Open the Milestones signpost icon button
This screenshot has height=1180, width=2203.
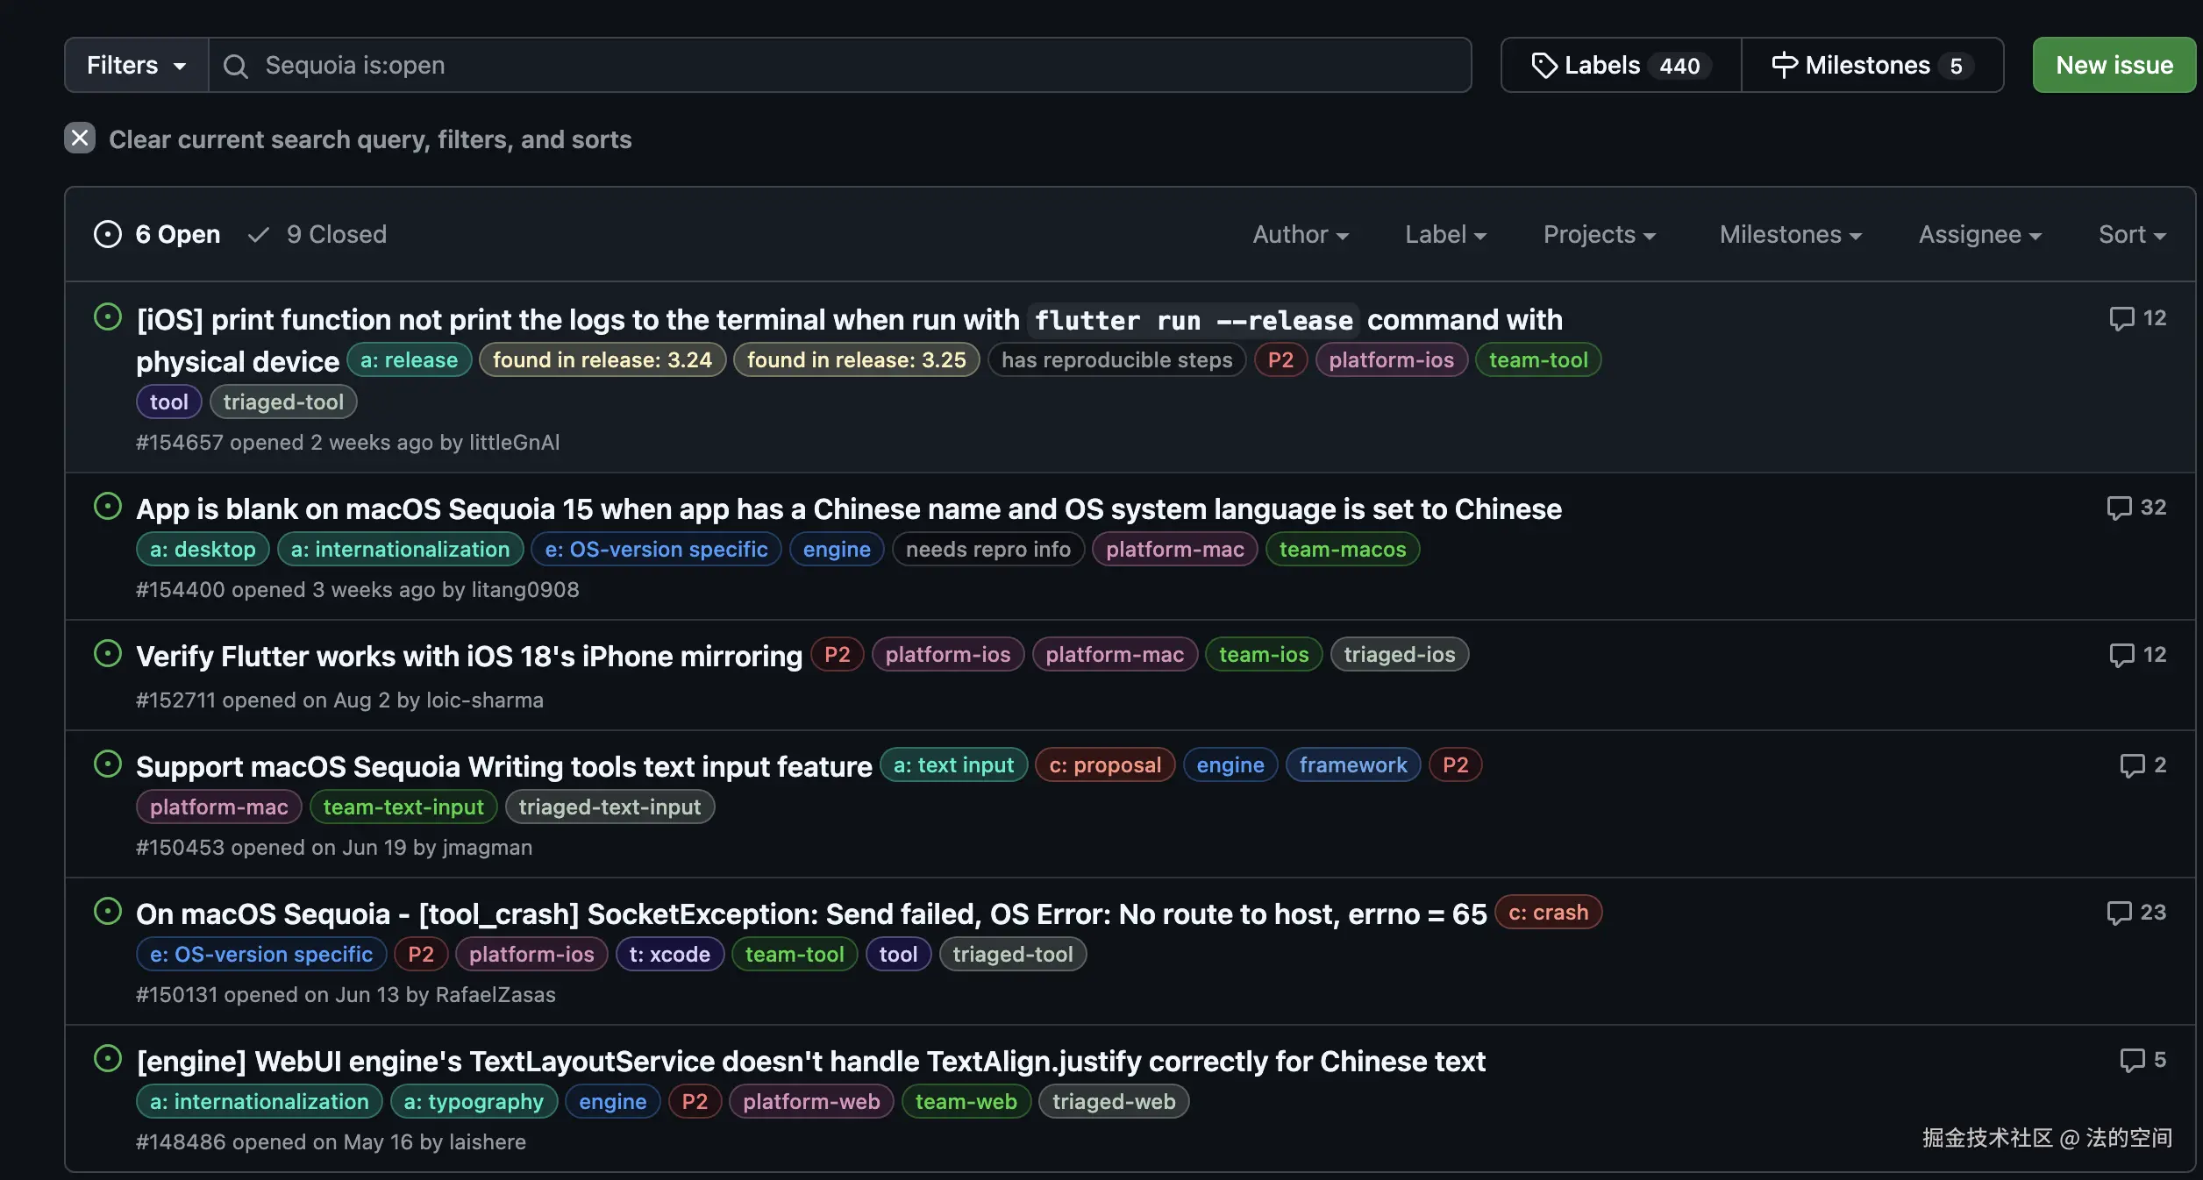click(1784, 66)
